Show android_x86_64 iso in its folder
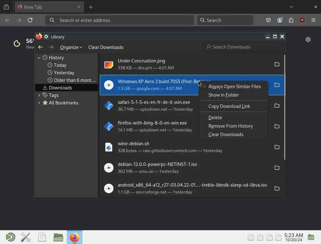This screenshot has height=244, width=321. click(x=277, y=188)
